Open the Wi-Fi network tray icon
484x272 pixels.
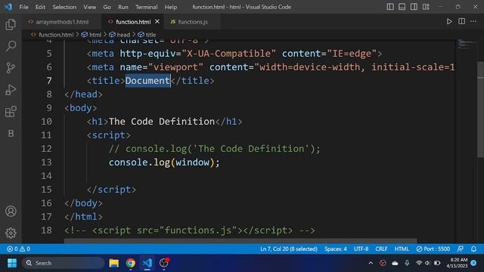click(x=419, y=263)
